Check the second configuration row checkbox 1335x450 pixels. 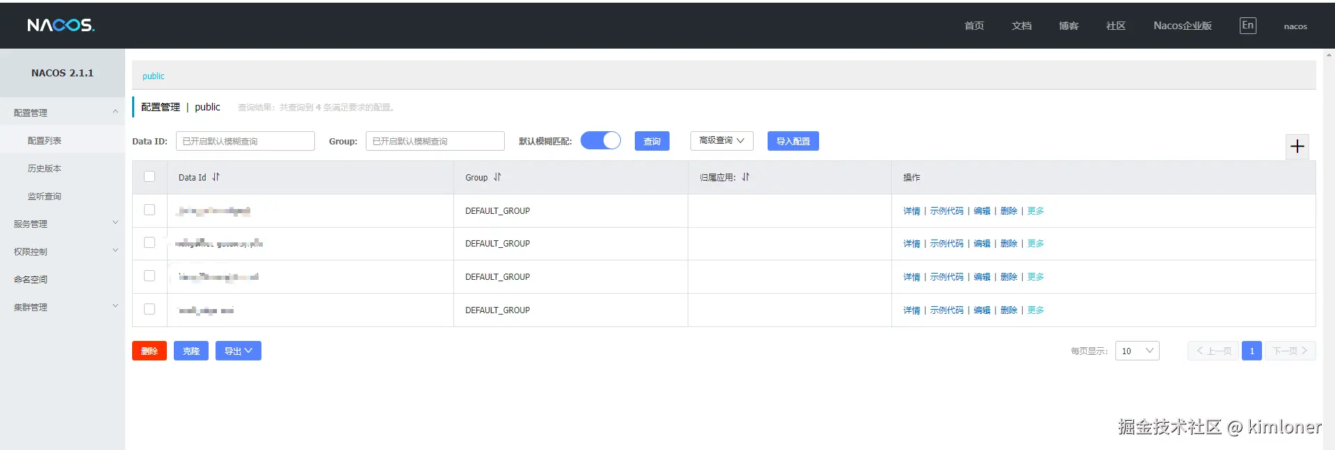click(x=149, y=242)
